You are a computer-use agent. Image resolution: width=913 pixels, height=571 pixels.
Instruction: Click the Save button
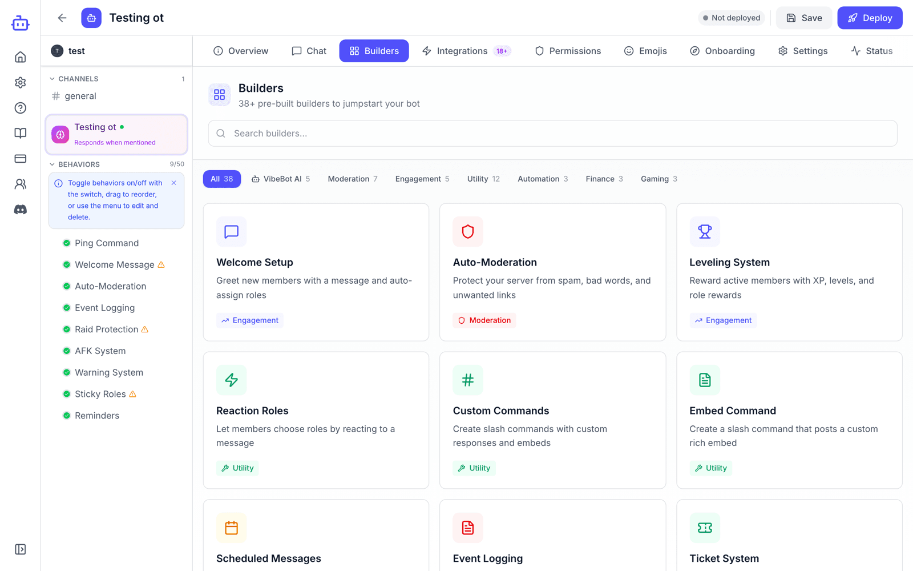pyautogui.click(x=804, y=18)
